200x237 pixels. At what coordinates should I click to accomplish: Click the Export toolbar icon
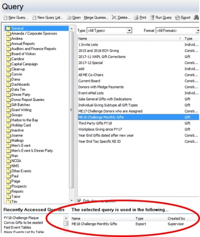click(x=177, y=18)
